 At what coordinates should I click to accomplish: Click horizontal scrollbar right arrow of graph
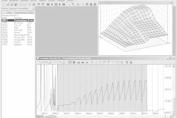(x=171, y=116)
